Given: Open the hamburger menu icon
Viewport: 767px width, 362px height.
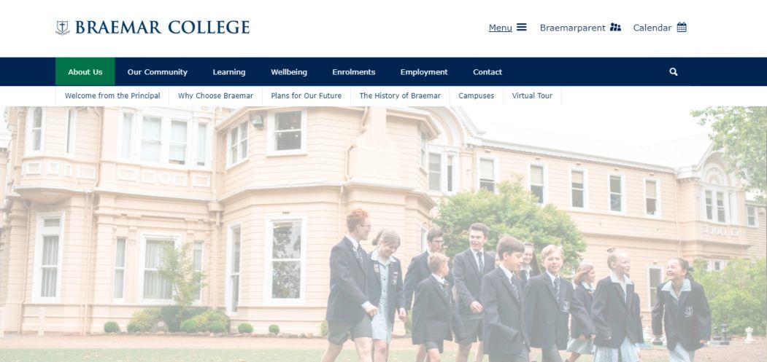Looking at the screenshot, I should (x=522, y=28).
